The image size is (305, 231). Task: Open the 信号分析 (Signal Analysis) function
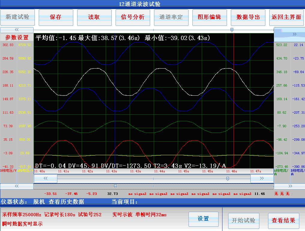(x=133, y=17)
